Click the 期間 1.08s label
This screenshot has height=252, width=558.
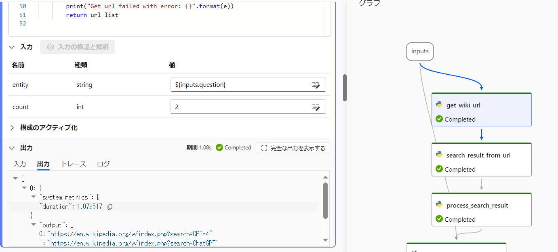tap(199, 148)
